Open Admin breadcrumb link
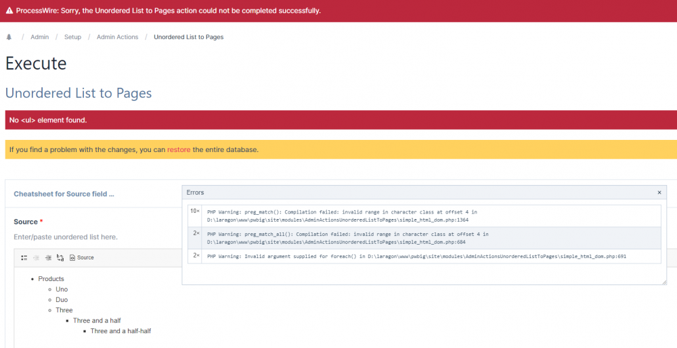This screenshot has height=348, width=677. (40, 37)
